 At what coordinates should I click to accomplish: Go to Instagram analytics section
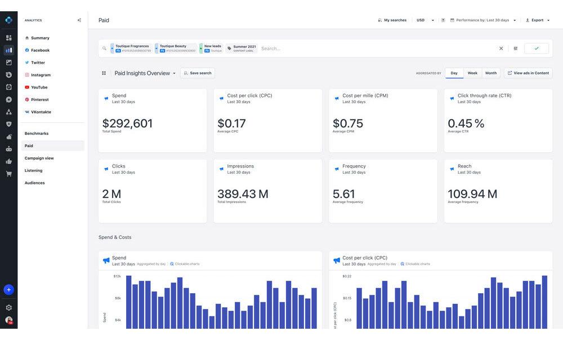(41, 75)
